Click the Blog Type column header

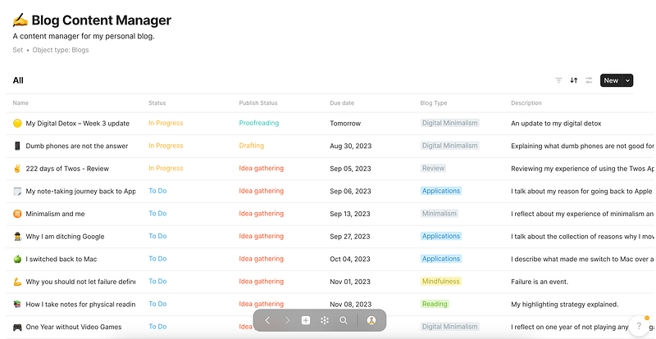click(433, 103)
